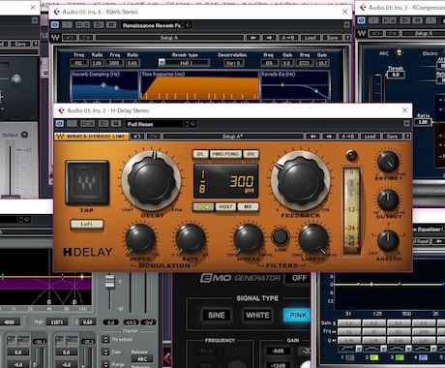The width and height of the screenshot is (445, 368).
Task: Click -6dB gain button in eMo Generator
Action: (278, 351)
